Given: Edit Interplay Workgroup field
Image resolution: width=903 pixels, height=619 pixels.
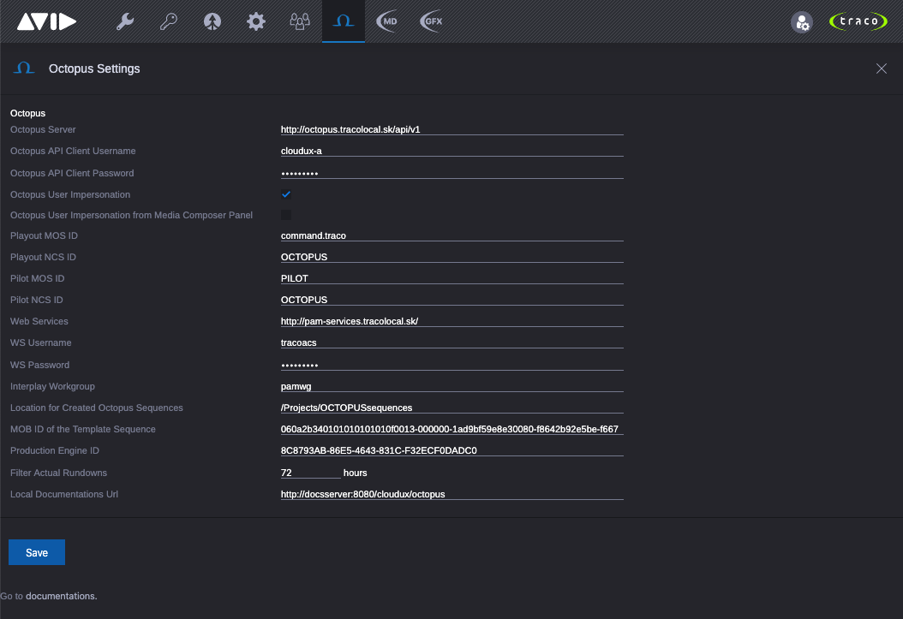Looking at the screenshot, I should click(x=452, y=386).
